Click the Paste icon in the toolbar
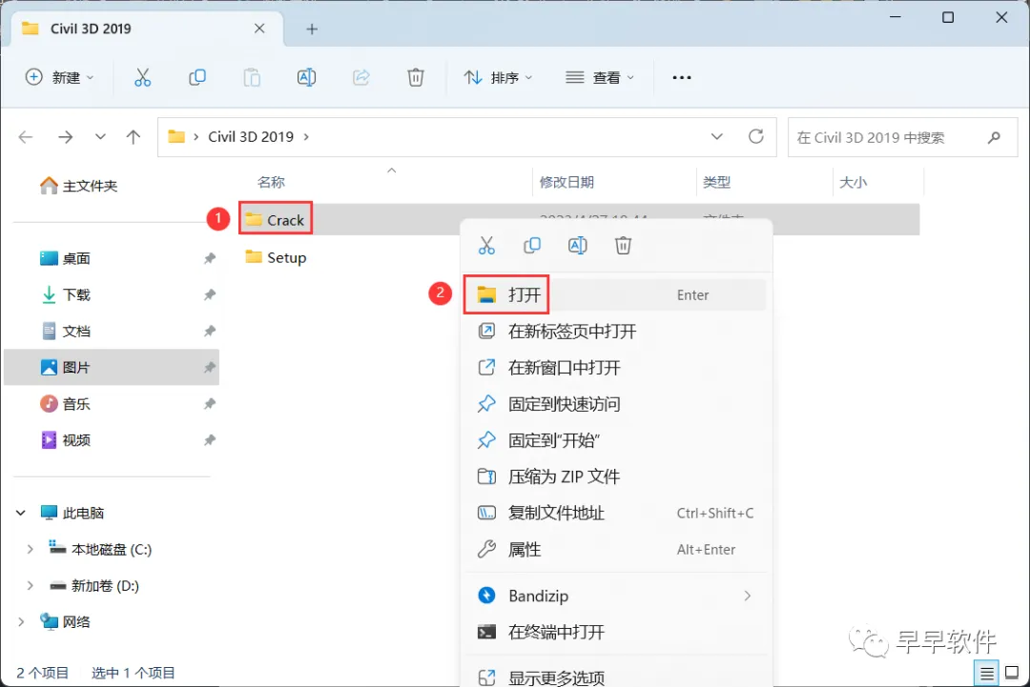Screen dimensions: 1030x687 tap(252, 77)
